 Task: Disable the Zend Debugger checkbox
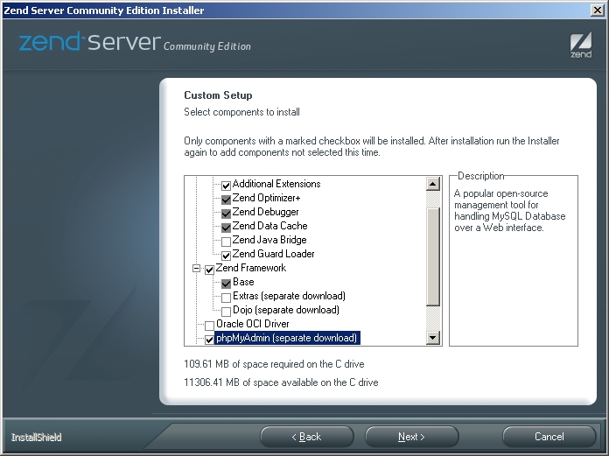[x=226, y=213]
